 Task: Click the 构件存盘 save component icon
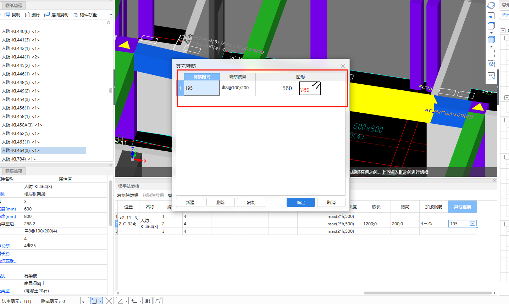[75, 15]
